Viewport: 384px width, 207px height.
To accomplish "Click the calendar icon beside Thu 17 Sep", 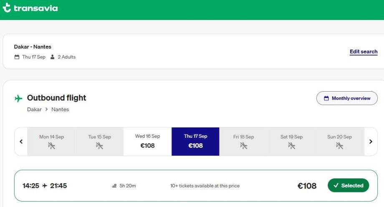I will (17, 57).
